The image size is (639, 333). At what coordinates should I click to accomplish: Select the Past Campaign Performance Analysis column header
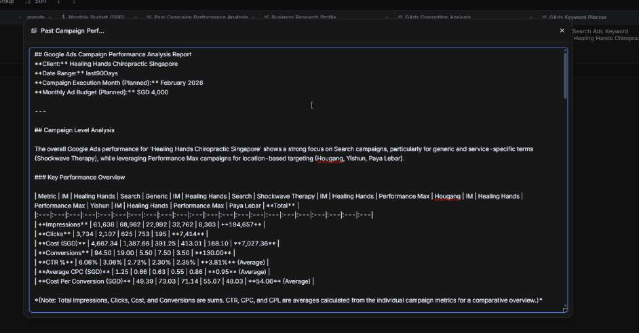[201, 18]
